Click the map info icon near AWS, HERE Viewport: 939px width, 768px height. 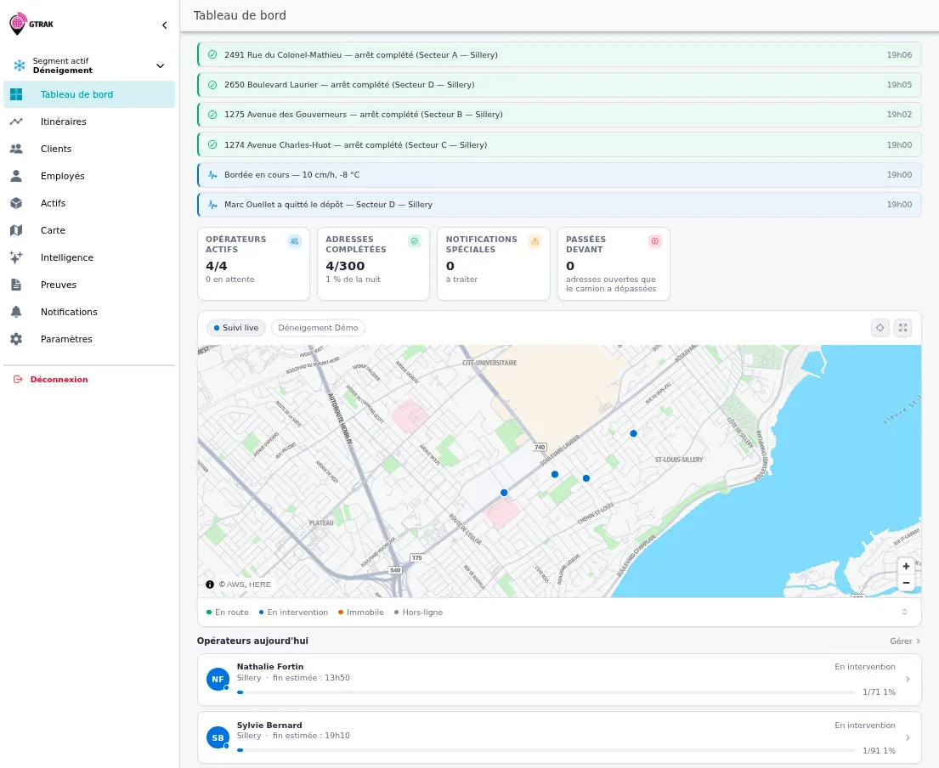[210, 584]
